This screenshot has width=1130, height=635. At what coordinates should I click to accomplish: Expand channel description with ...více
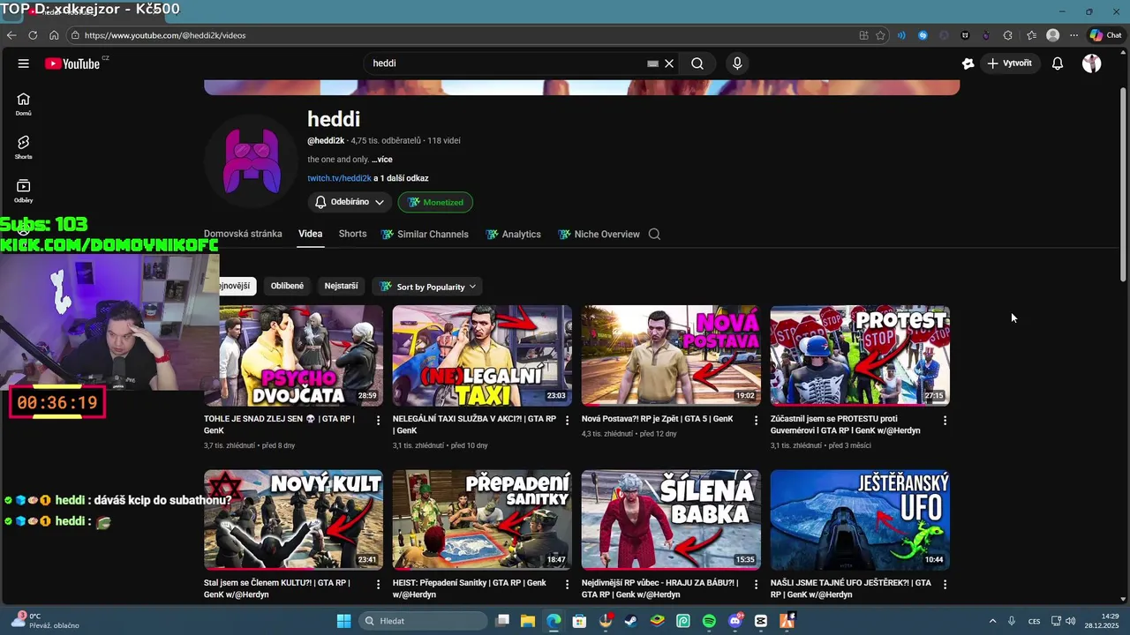tap(381, 160)
